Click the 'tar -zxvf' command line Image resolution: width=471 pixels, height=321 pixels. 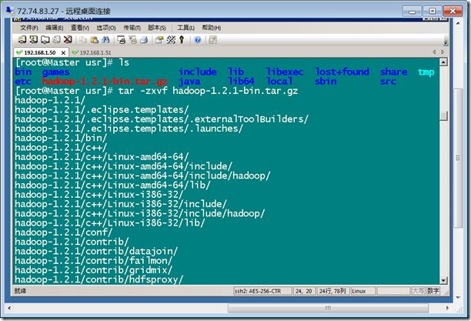pyautogui.click(x=156, y=91)
